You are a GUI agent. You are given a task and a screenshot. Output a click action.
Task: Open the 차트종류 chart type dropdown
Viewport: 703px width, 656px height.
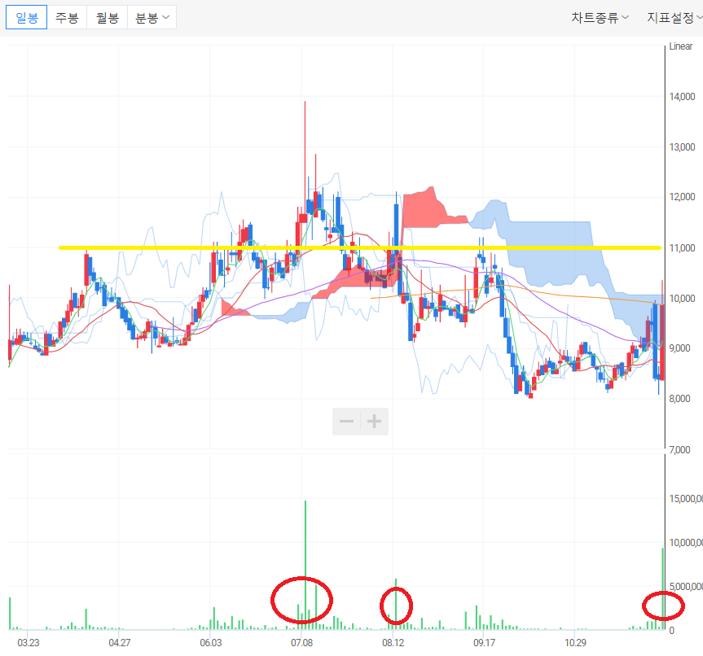(600, 17)
